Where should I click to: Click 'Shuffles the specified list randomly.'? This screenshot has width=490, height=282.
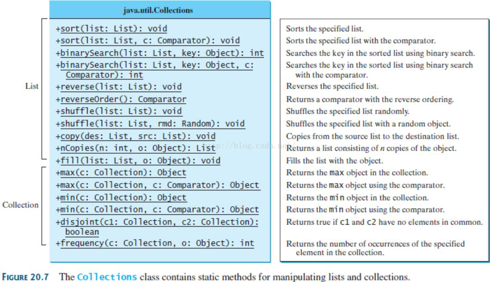click(x=348, y=111)
